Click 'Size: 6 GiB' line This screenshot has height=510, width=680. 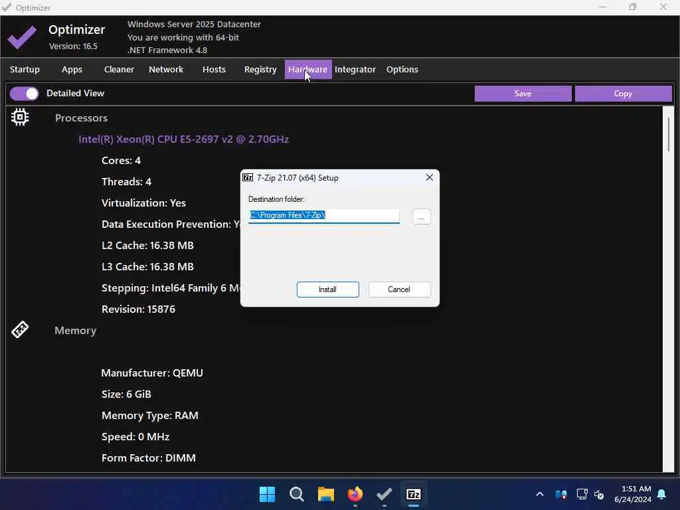126,394
